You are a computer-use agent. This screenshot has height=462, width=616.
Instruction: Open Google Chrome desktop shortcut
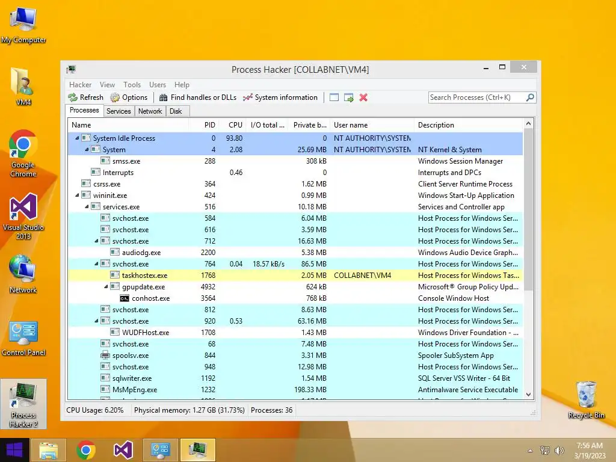(x=23, y=153)
